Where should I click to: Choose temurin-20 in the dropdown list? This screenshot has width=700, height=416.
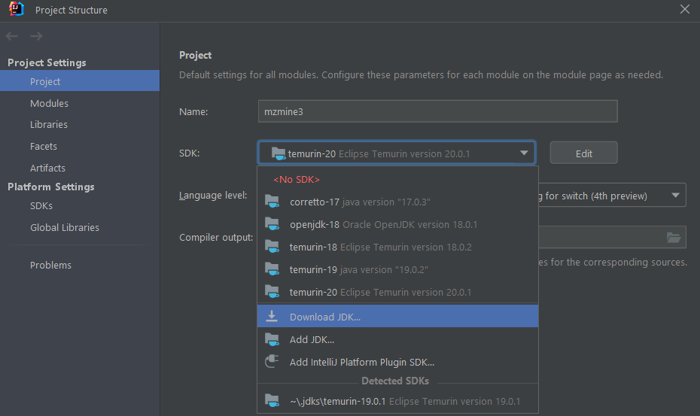tap(397, 292)
